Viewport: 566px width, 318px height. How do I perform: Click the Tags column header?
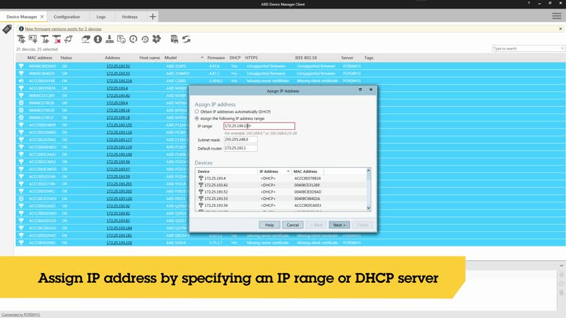click(368, 58)
